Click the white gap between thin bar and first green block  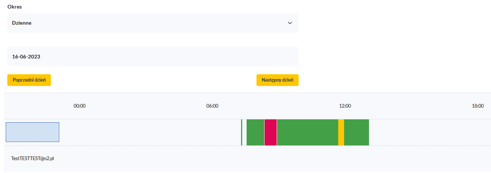244,132
